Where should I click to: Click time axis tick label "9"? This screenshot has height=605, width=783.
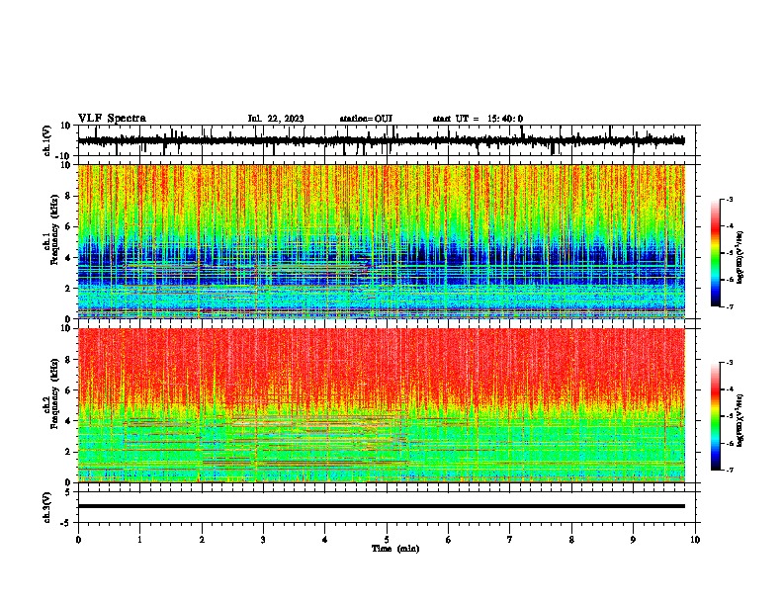633,540
